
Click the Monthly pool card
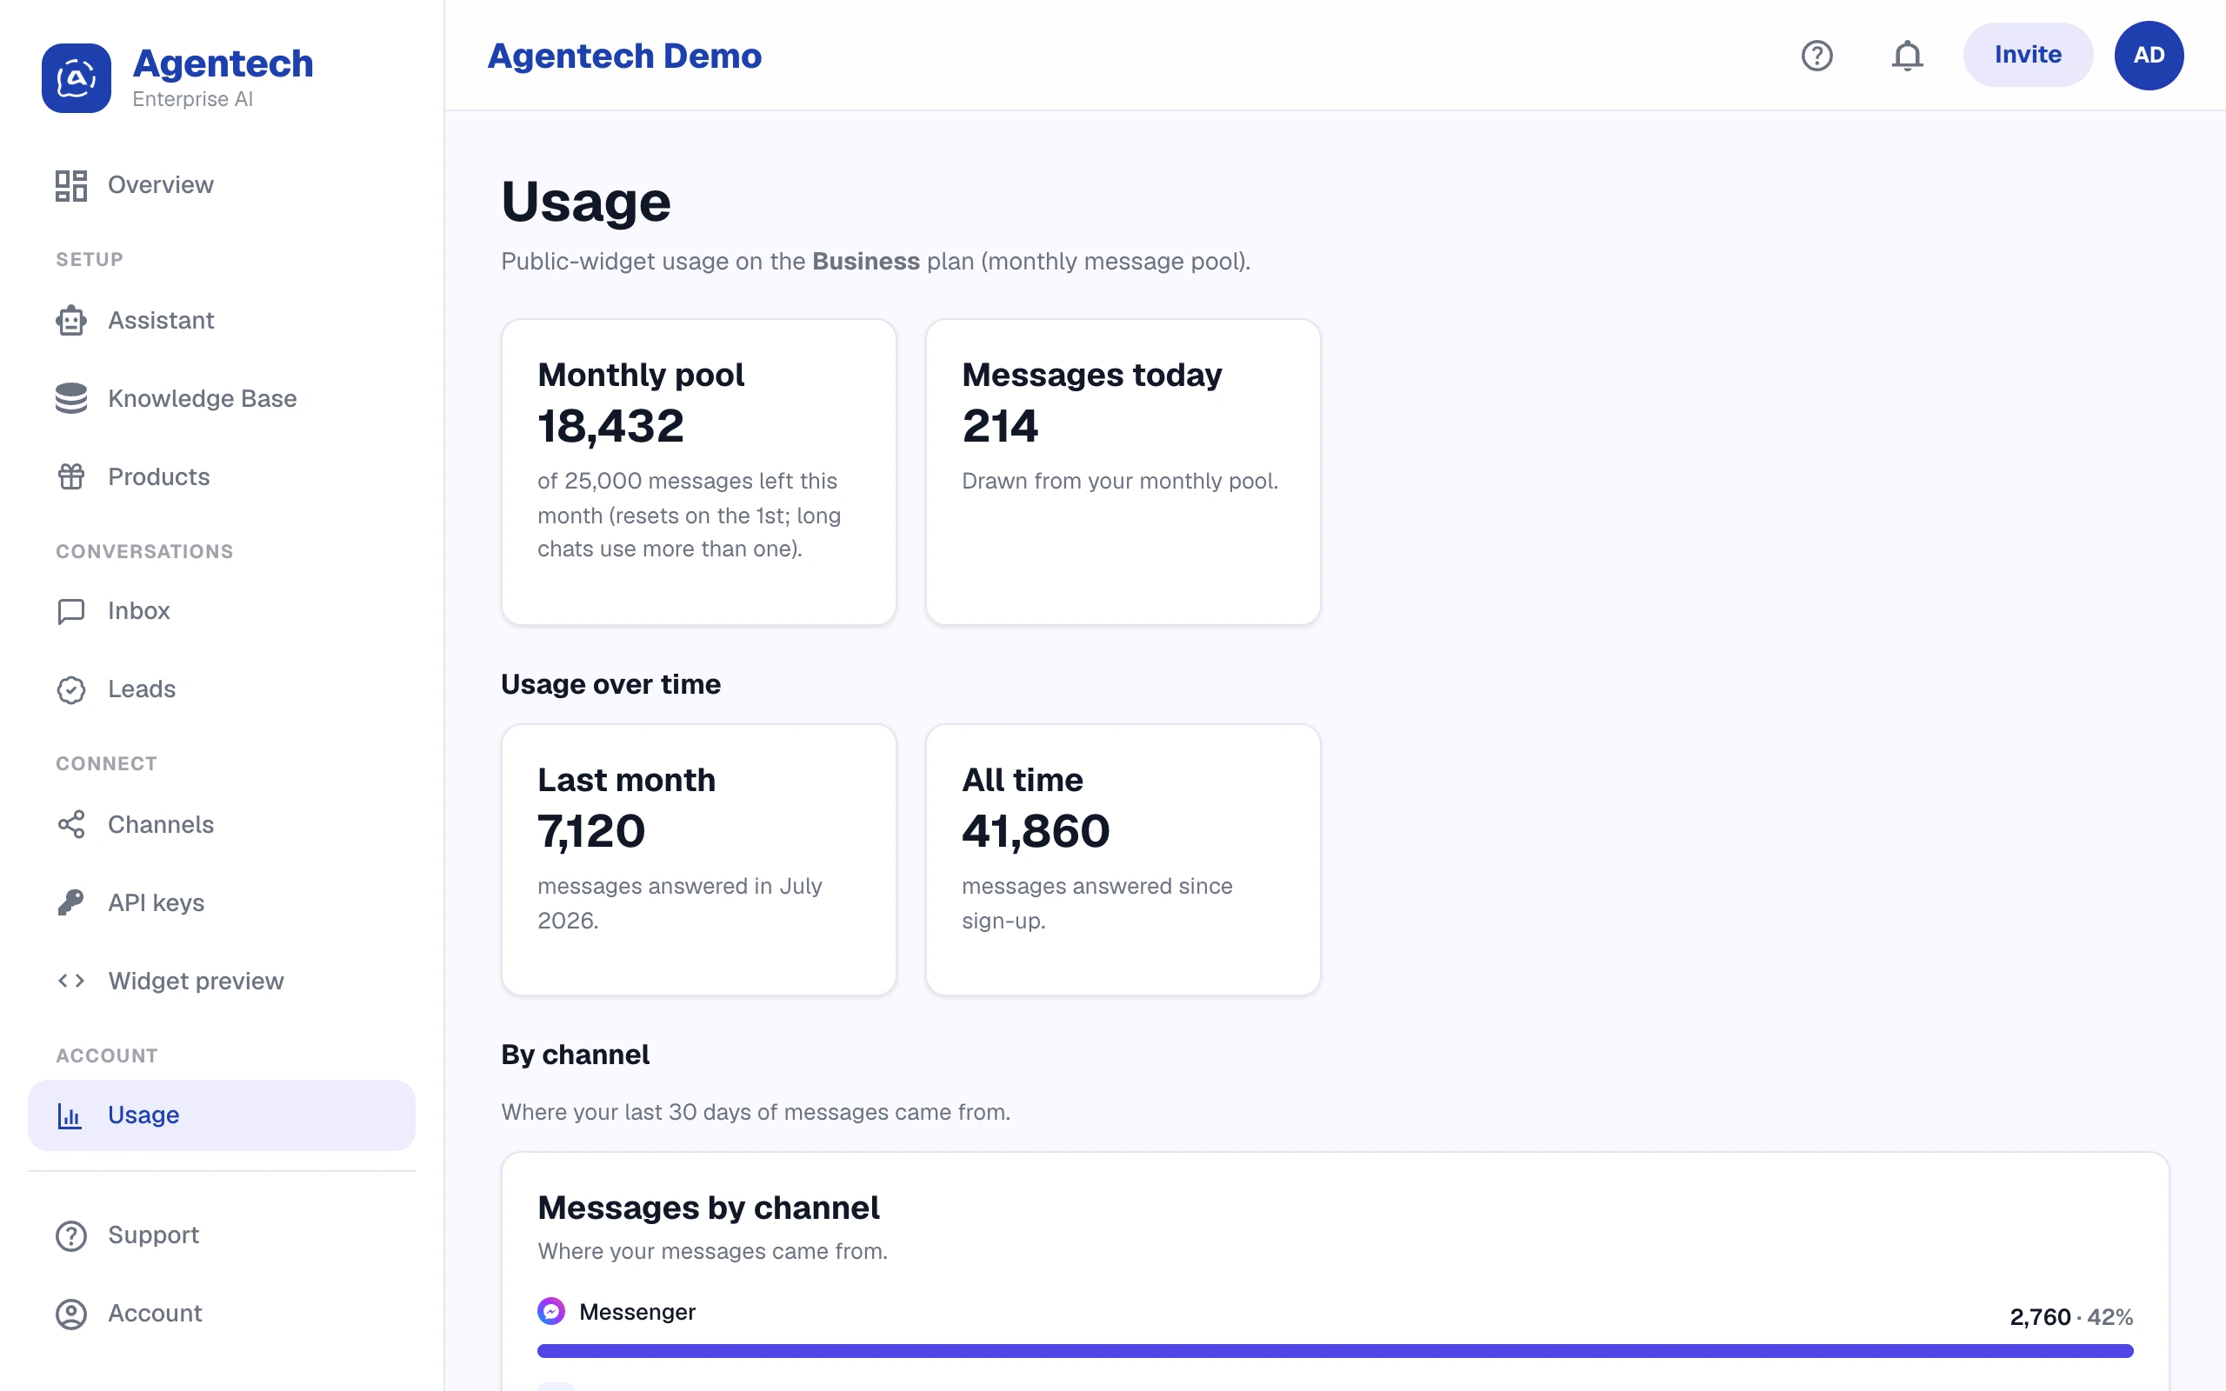[699, 472]
